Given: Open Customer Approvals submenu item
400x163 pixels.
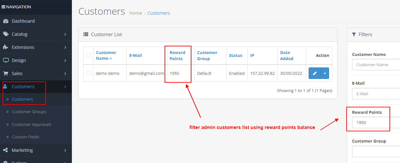Looking at the screenshot, I should tap(31, 124).
